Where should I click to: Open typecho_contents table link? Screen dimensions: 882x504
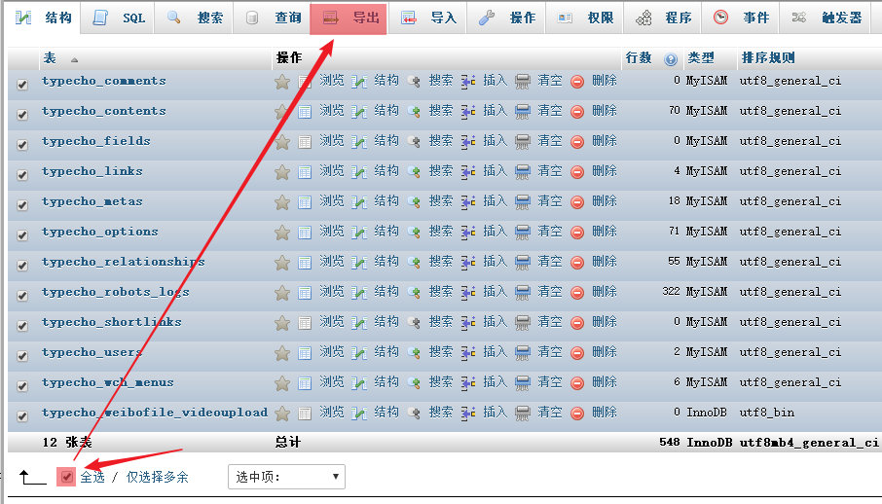[103, 111]
